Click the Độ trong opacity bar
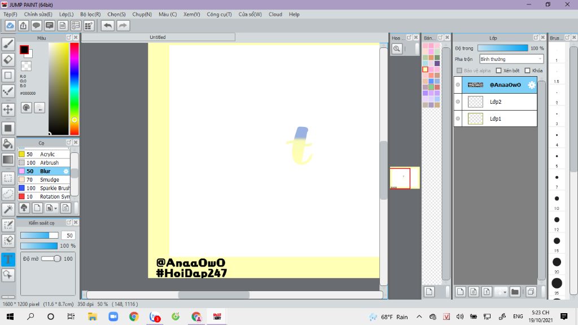The width and height of the screenshot is (578, 325). point(503,49)
